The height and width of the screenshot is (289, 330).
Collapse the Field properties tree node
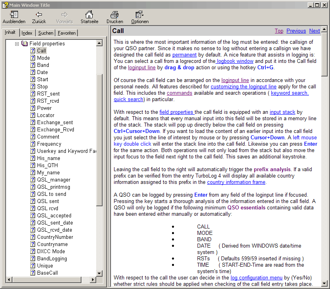pos(17,43)
